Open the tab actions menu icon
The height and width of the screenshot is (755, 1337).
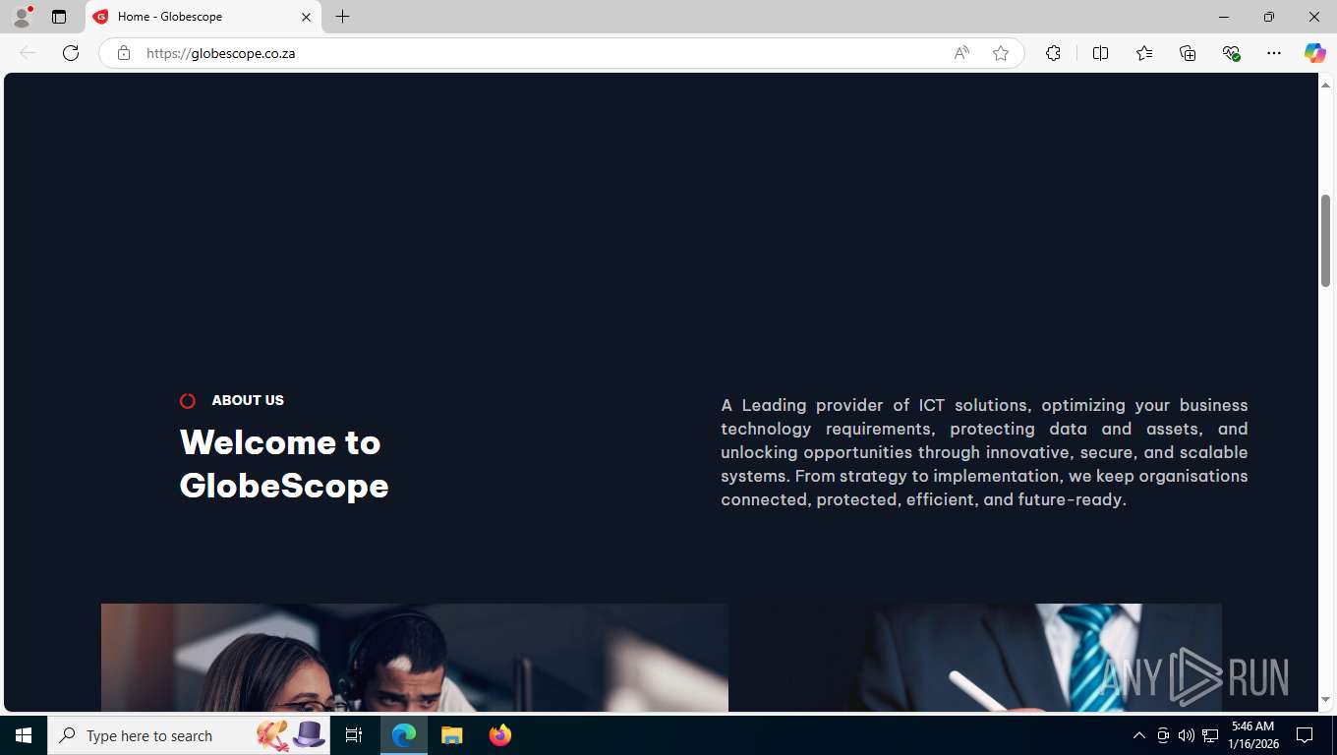click(x=59, y=17)
